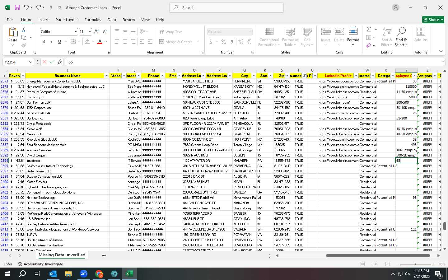This screenshot has height=280, width=448.
Task: Toggle Middle Align vertical alignment
Action: pyautogui.click(x=125, y=32)
